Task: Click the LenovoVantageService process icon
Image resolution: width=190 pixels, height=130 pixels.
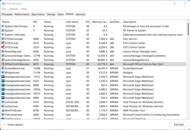Action: tap(3, 60)
